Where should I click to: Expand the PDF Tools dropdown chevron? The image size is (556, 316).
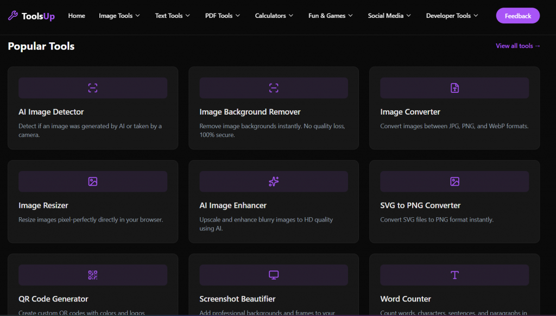coord(238,16)
